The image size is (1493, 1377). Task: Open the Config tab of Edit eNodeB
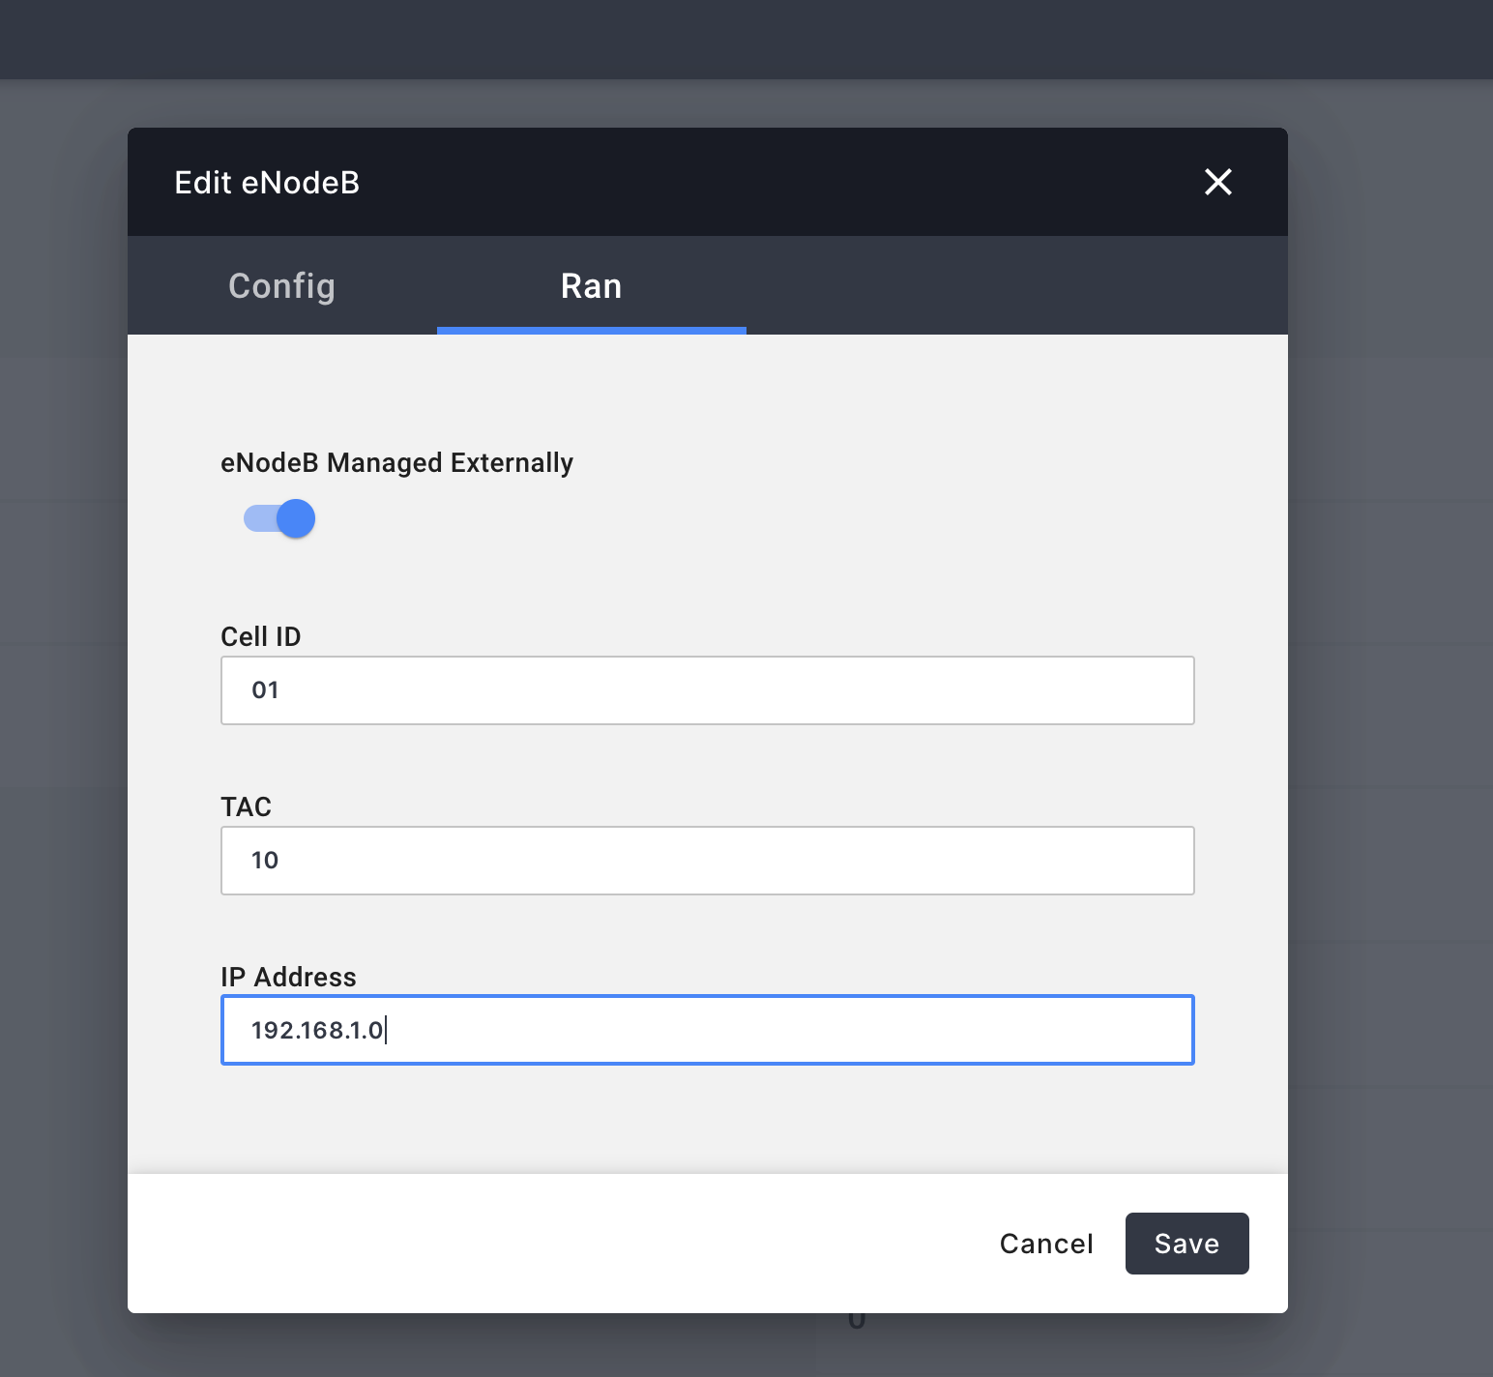coord(280,286)
